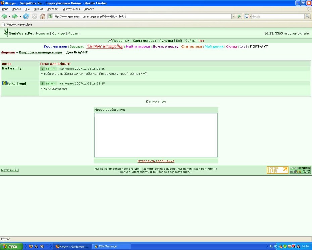Switch to MSN Messenger in the taskbar
The height and width of the screenshot is (250, 312).
click(111, 246)
